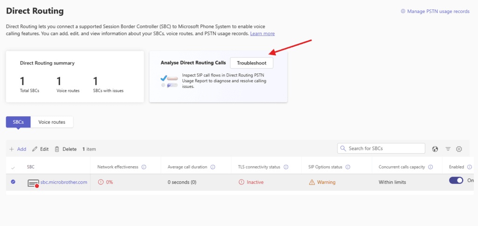Select the SBCs tab

pyautogui.click(x=18, y=122)
